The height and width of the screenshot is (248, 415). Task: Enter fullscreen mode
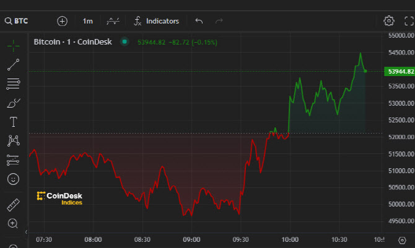pyautogui.click(x=409, y=21)
